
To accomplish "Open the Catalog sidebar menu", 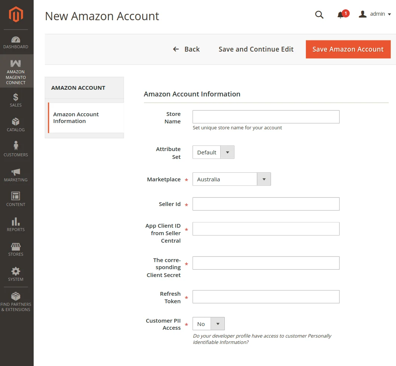I will (x=16, y=125).
